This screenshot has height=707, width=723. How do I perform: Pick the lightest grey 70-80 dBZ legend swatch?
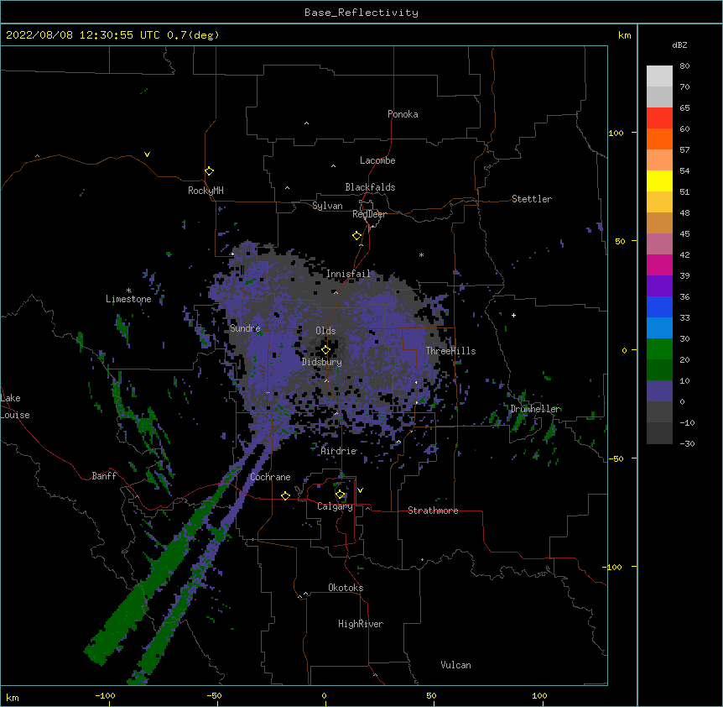[x=659, y=76]
